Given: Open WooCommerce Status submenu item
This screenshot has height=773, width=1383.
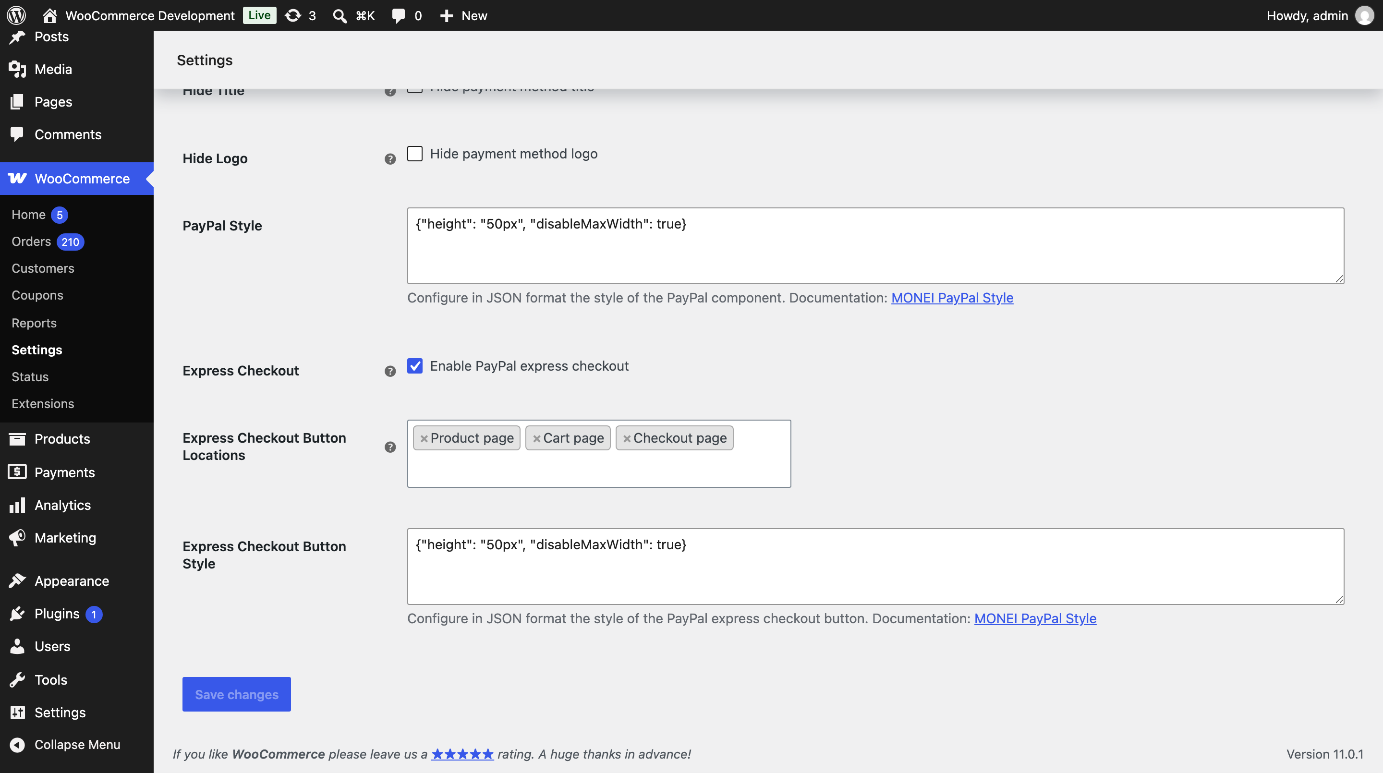Looking at the screenshot, I should click(x=30, y=376).
